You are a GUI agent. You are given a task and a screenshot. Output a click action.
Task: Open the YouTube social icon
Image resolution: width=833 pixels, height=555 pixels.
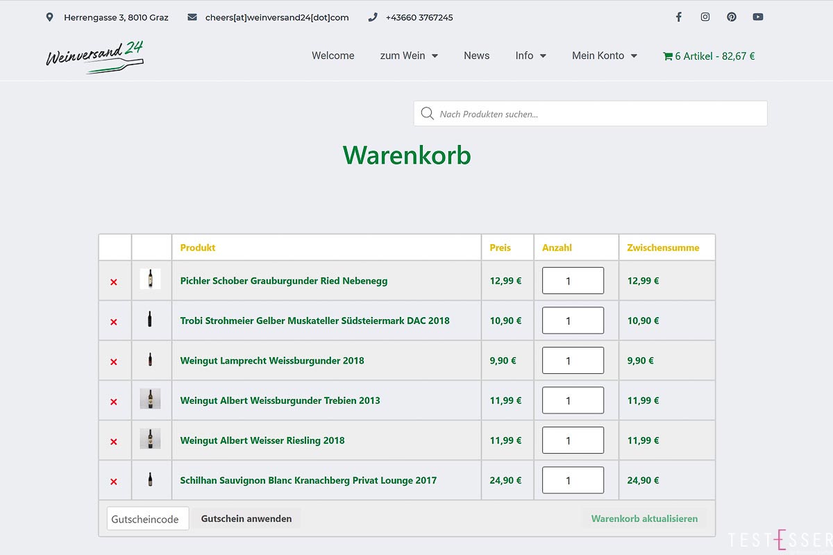(x=758, y=17)
